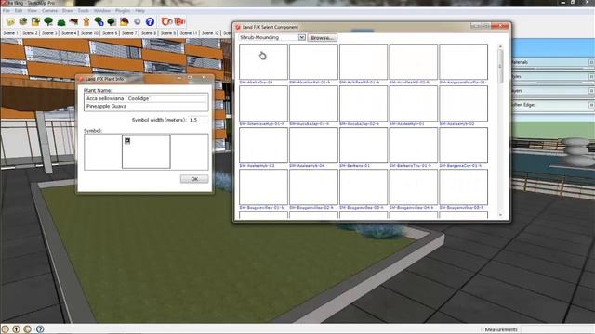Click the scroll down arrow in component list

click(x=500, y=215)
